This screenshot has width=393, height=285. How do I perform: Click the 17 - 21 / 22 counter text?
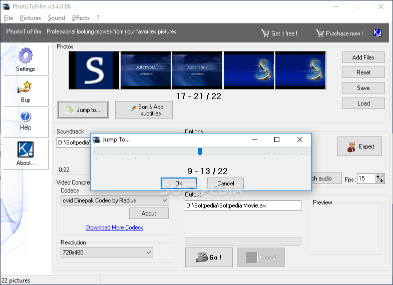[x=199, y=96]
